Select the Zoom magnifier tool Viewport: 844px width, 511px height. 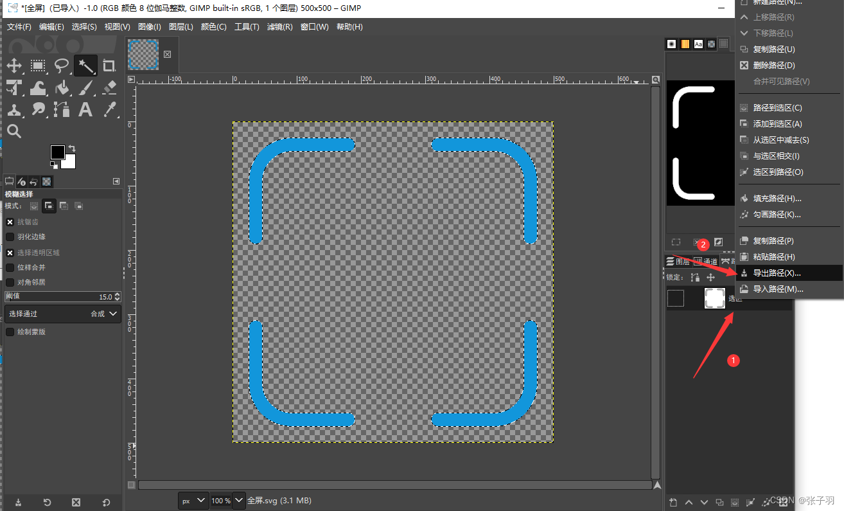click(x=14, y=132)
